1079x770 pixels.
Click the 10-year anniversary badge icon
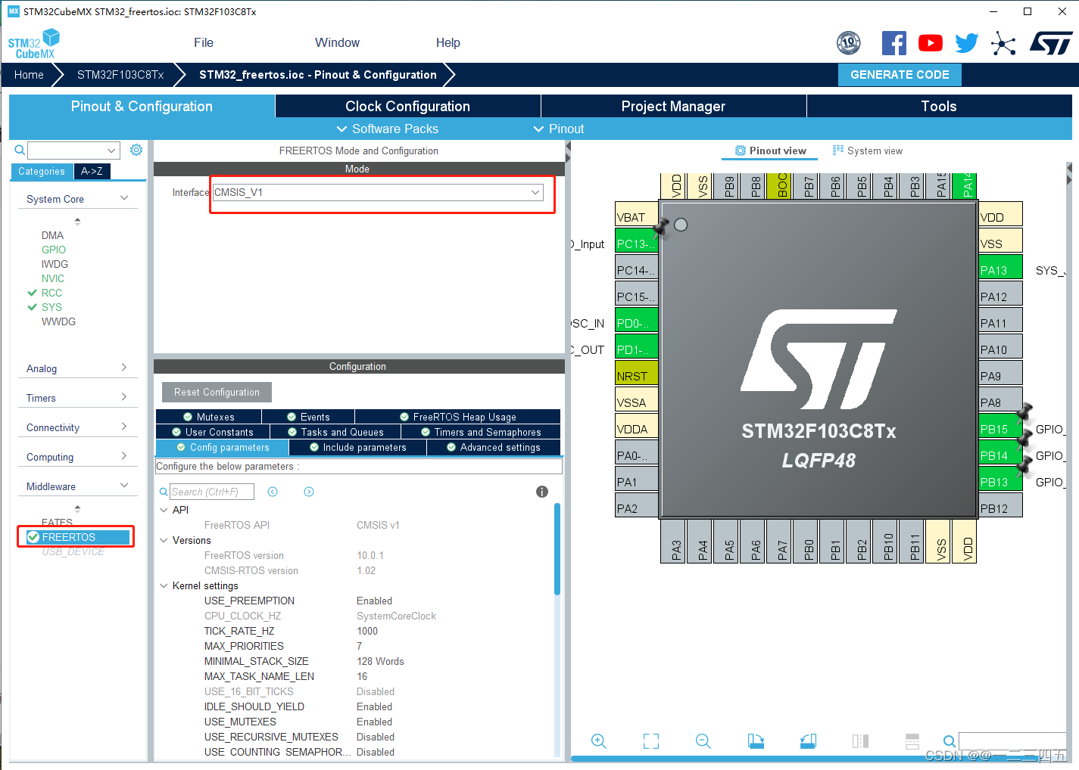coord(849,43)
